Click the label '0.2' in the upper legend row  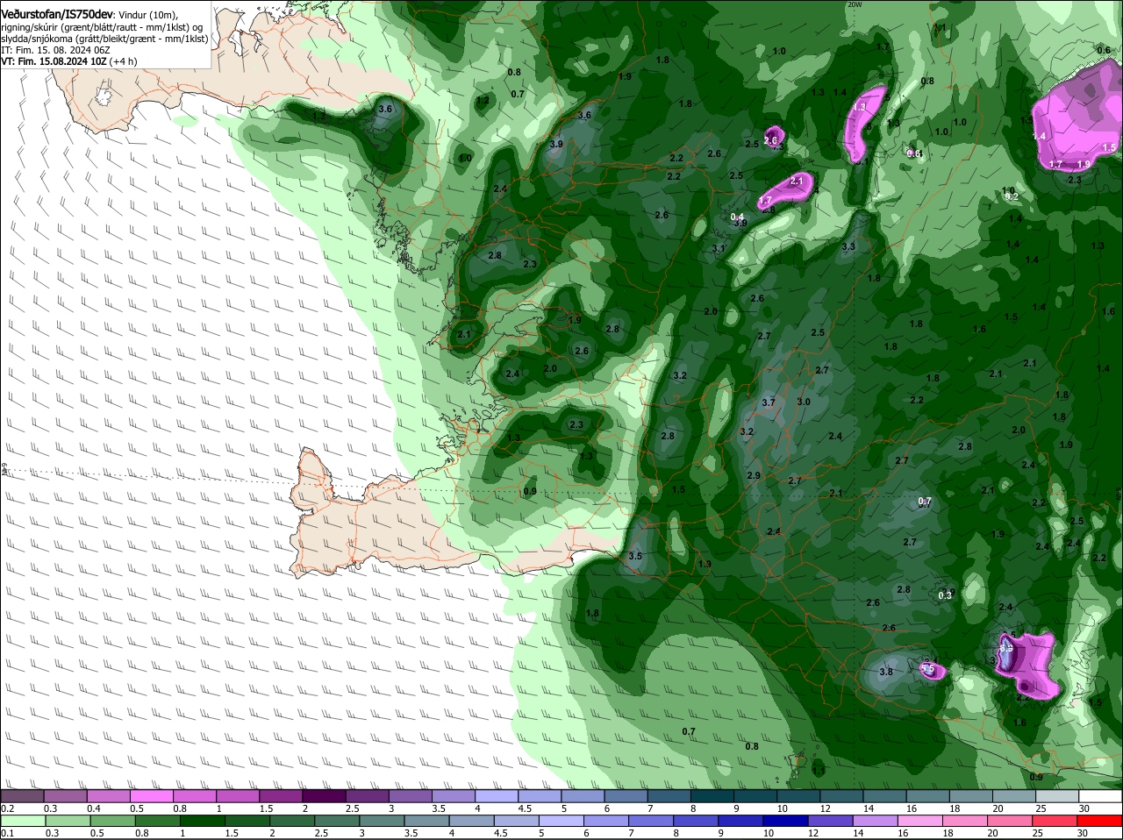pos(7,808)
